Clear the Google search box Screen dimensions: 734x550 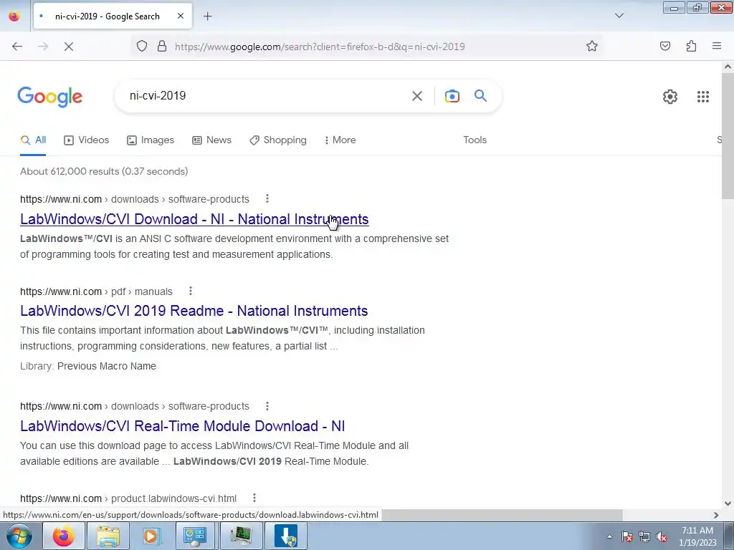pos(416,96)
